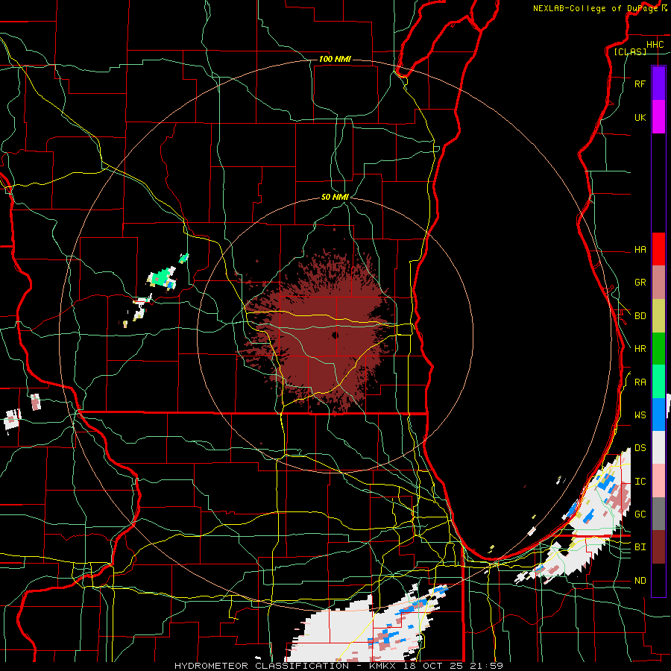Click the BD legend label

[640, 316]
